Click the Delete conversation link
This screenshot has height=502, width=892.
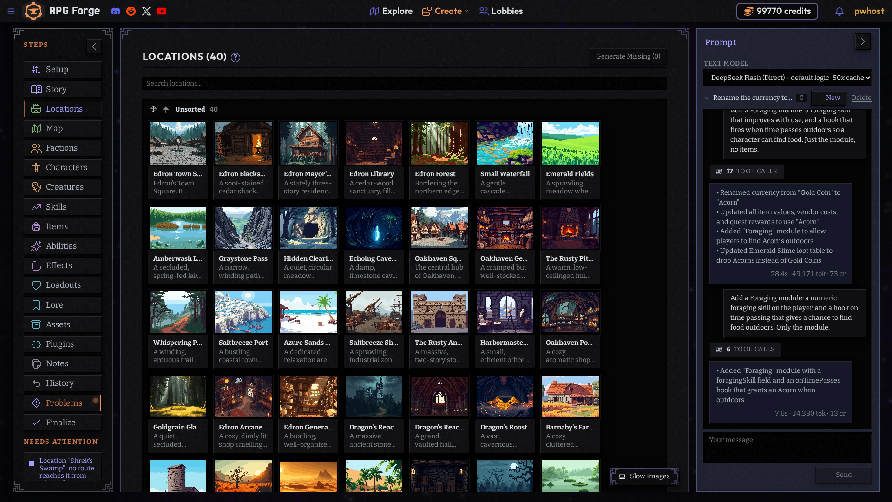[861, 98]
